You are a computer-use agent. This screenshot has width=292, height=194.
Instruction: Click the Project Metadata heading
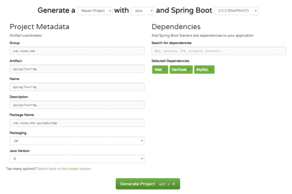40,27
